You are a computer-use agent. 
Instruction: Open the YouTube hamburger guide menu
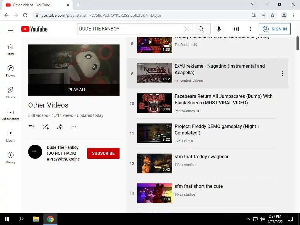11,29
